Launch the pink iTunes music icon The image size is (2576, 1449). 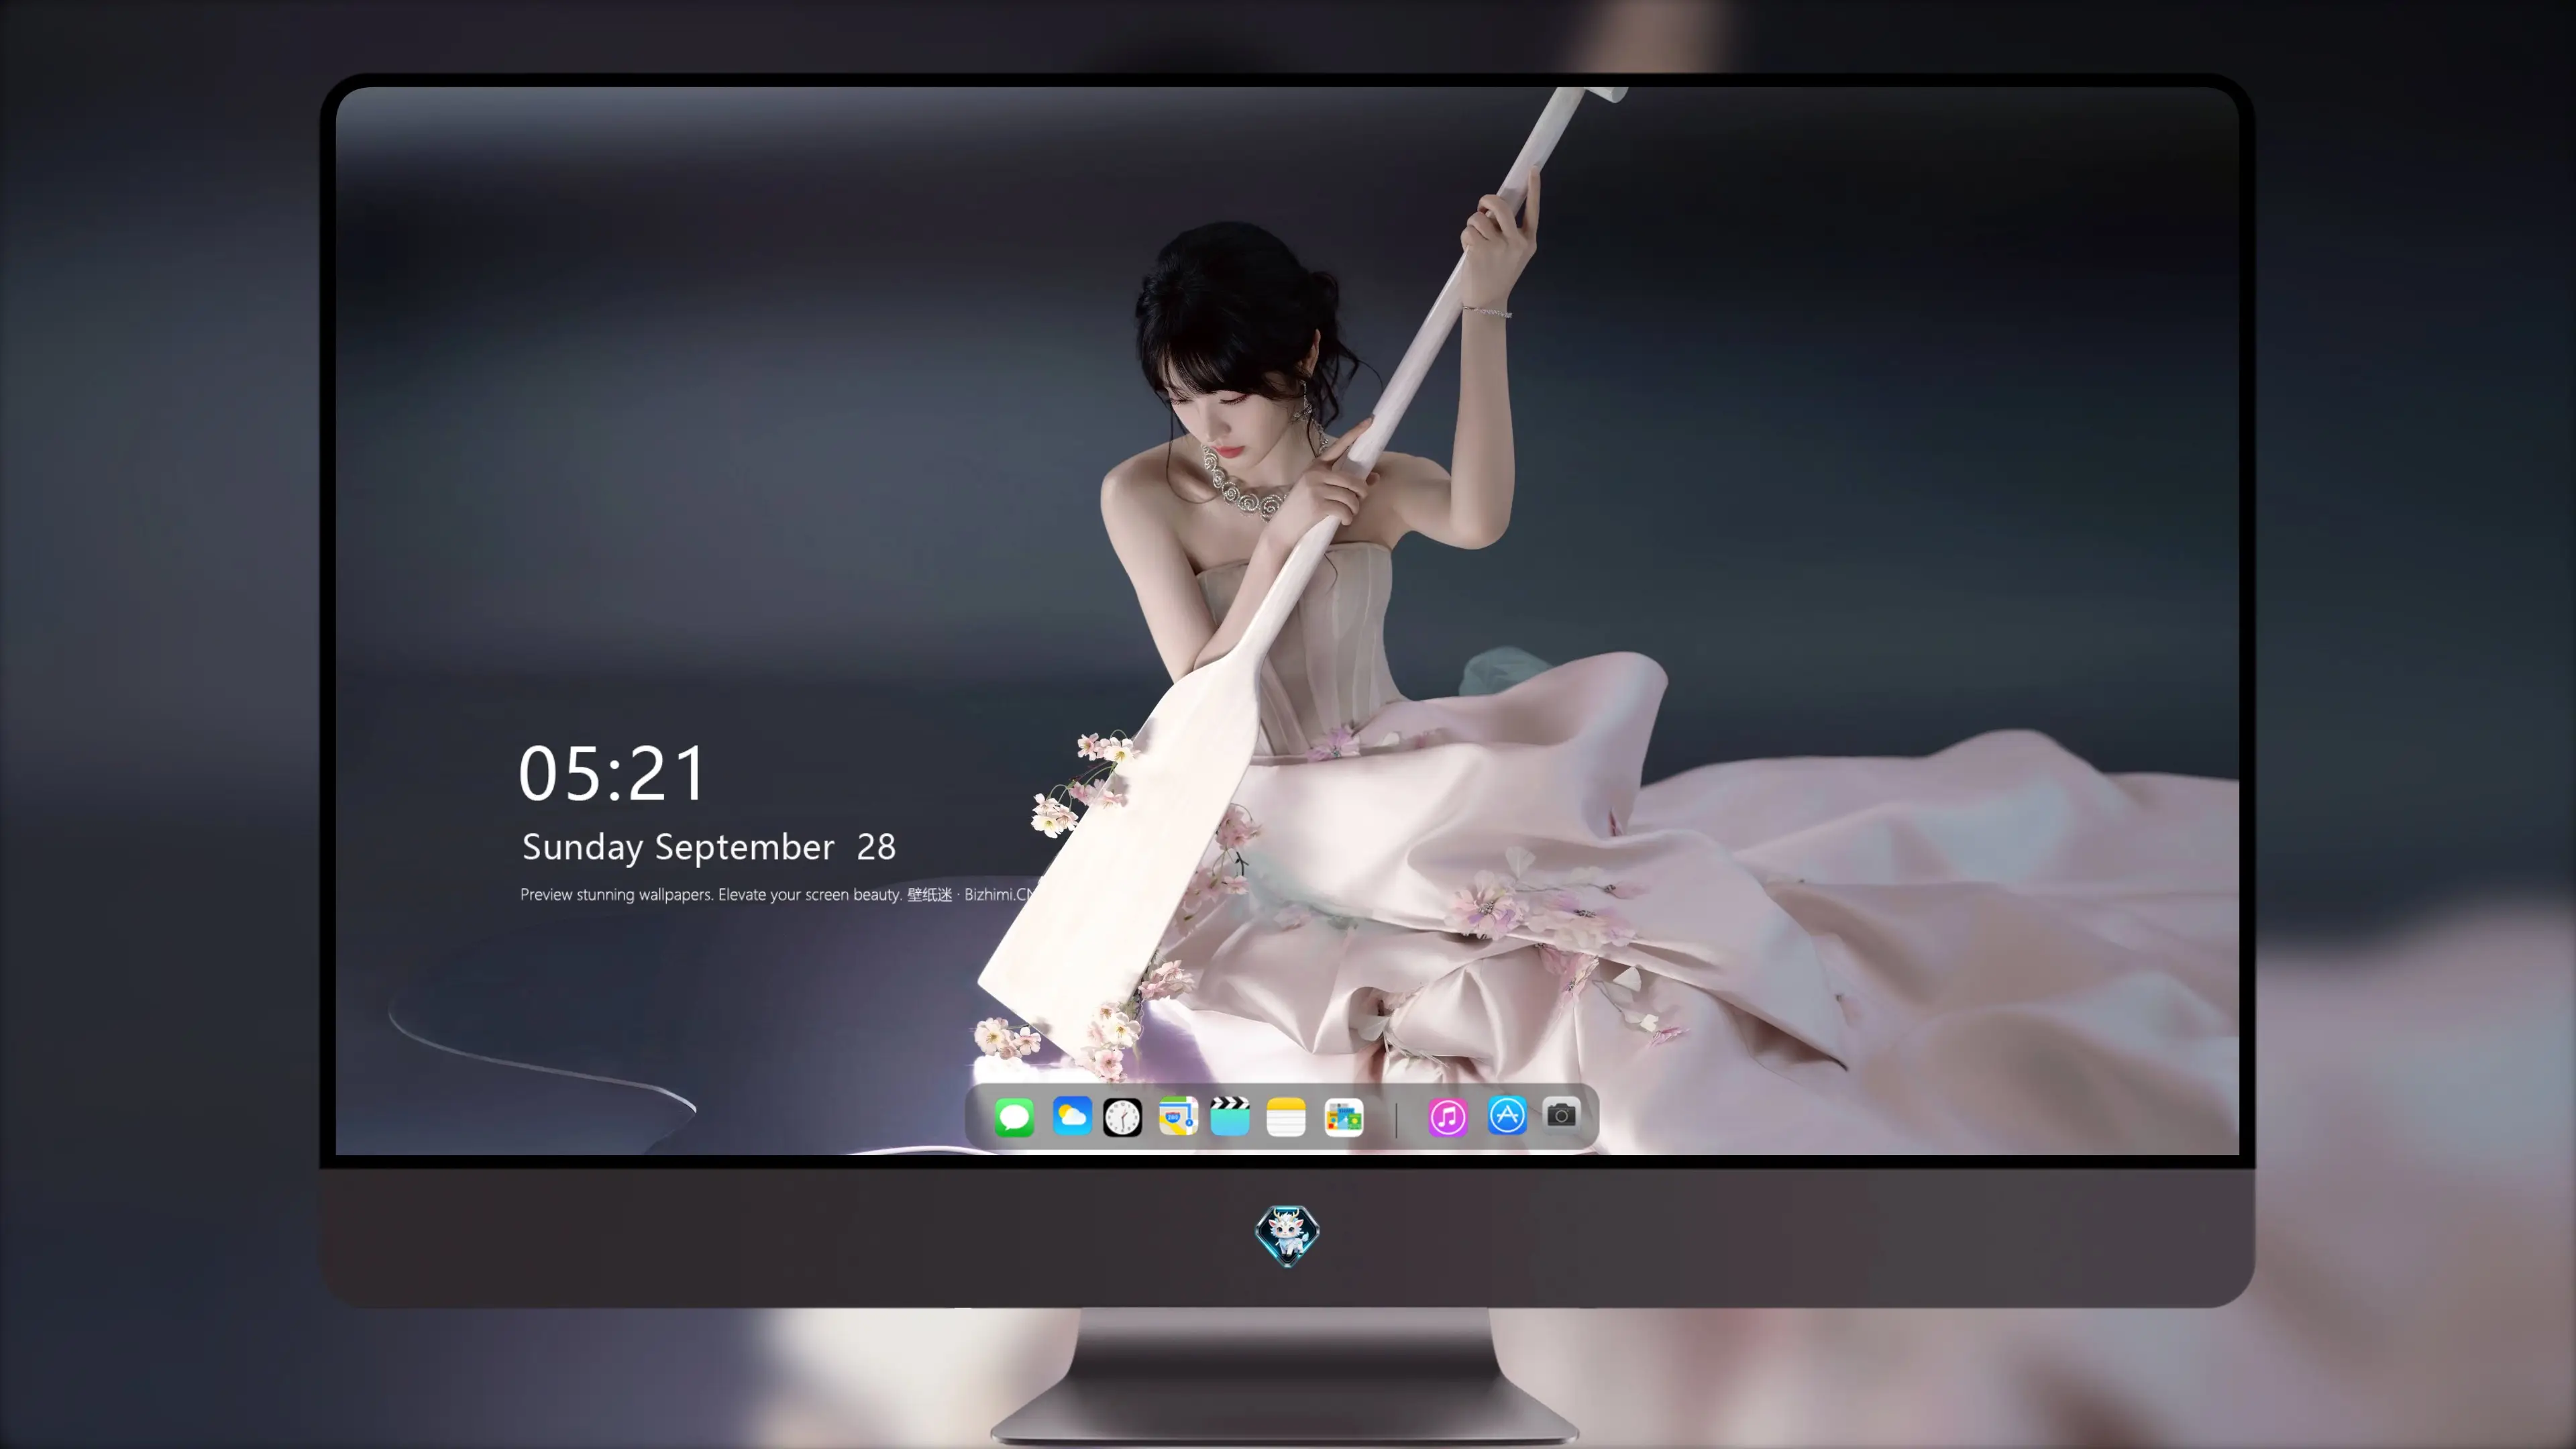click(x=1447, y=1117)
